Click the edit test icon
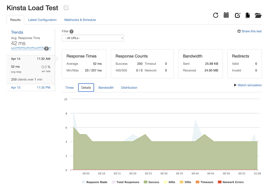The height and width of the screenshot is (188, 269). [237, 15]
